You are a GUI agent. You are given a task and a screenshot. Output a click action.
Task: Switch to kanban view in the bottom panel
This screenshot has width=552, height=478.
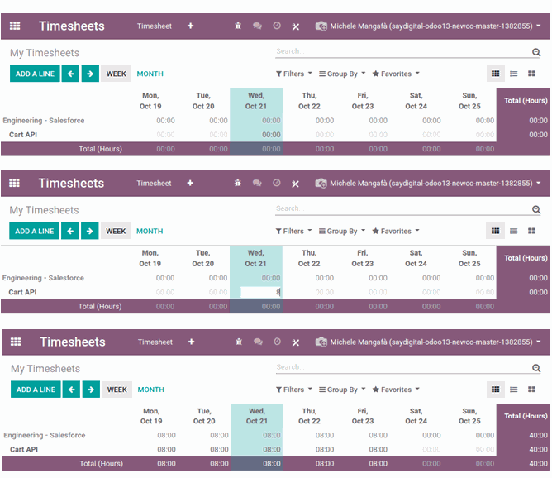pos(531,390)
